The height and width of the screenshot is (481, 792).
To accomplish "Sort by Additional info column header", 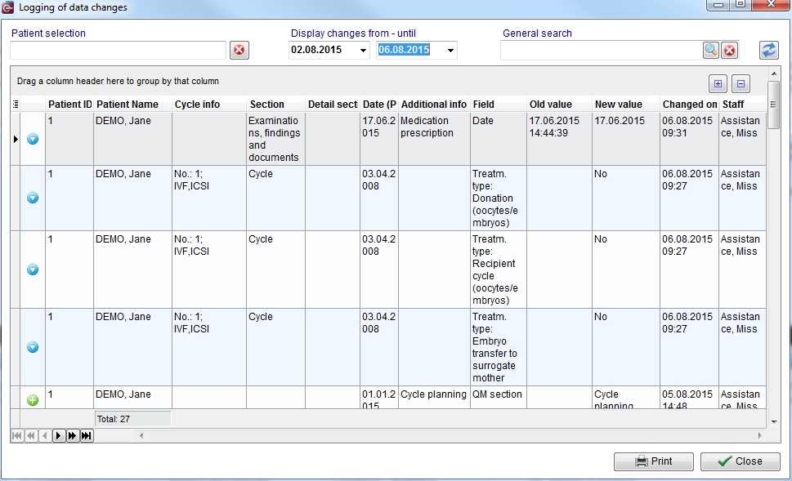I will point(434,105).
